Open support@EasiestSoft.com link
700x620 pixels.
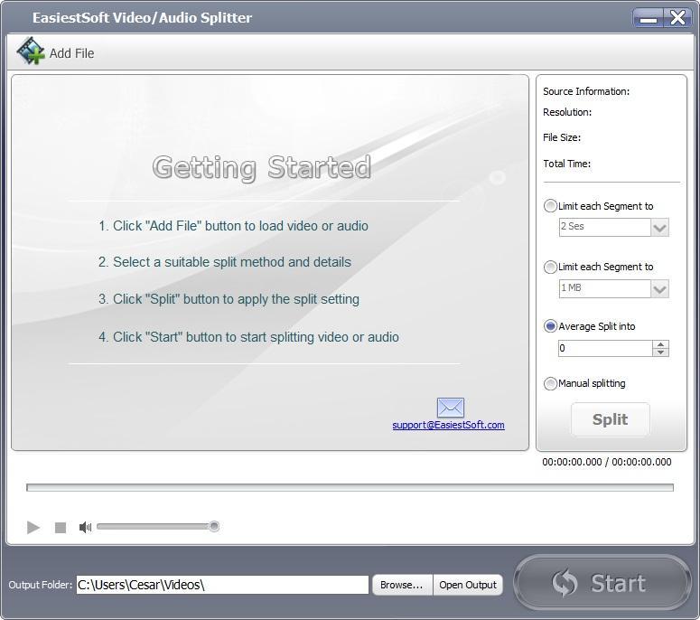click(448, 425)
